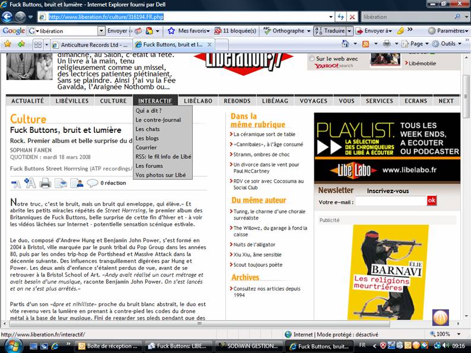Viewport: 471px width, 353px height.
Task: Send article by email icon
Action: coord(61,183)
